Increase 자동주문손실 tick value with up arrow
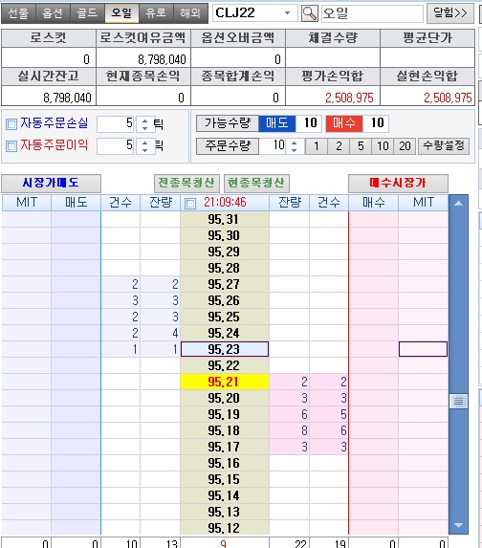 point(144,121)
